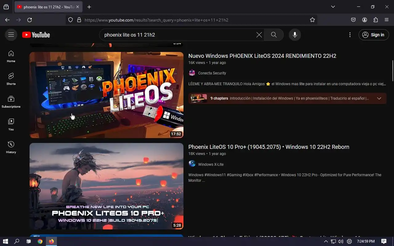Select the phoenix lite os YouTube tab
This screenshot has height=246, width=394.
pyautogui.click(x=48, y=7)
